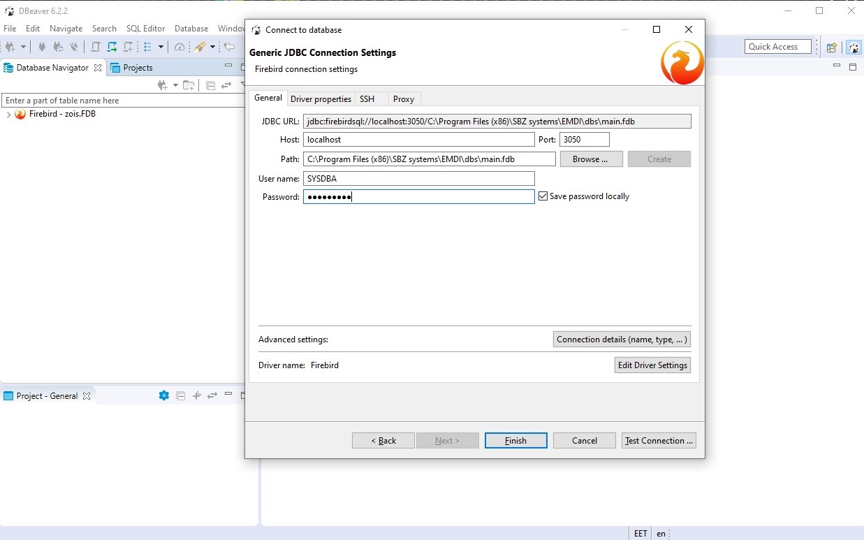Click Link with Editor arrows in Database Navigator
The height and width of the screenshot is (540, 864).
tap(226, 85)
